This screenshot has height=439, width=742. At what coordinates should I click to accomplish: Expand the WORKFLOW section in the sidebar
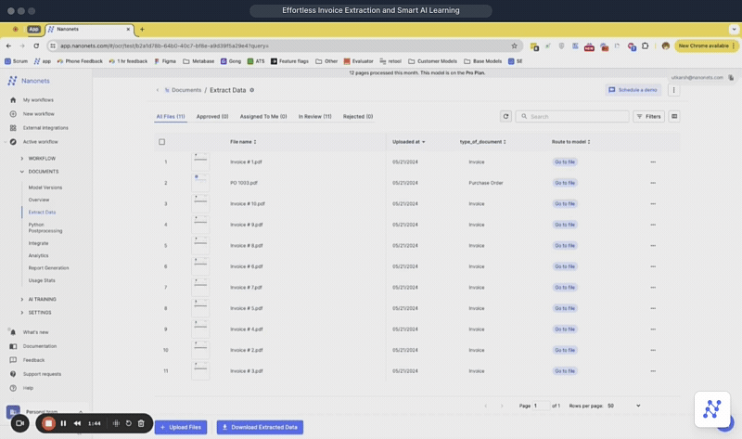[22, 159]
